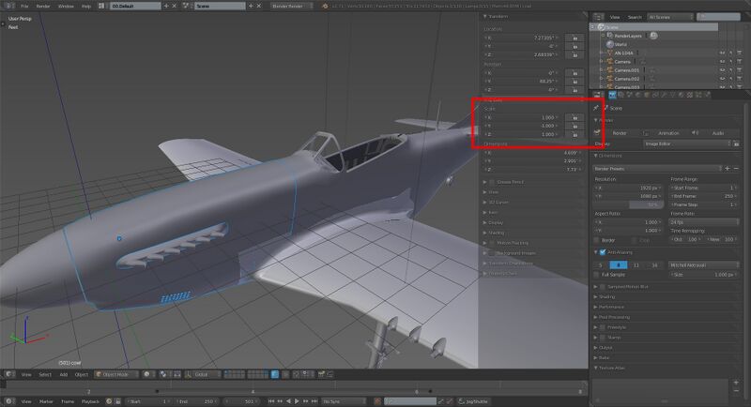Lock the Location X transform value
The image size is (751, 407).
click(x=575, y=38)
